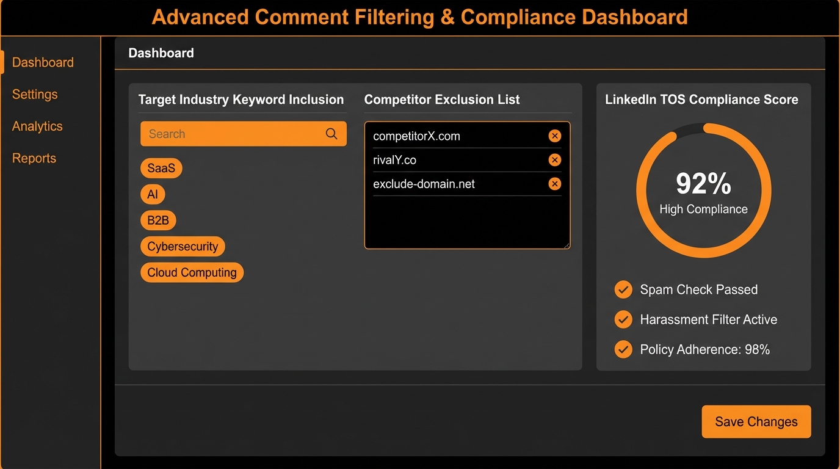Image resolution: width=840 pixels, height=469 pixels.
Task: Open the Analytics section
Action: point(37,126)
